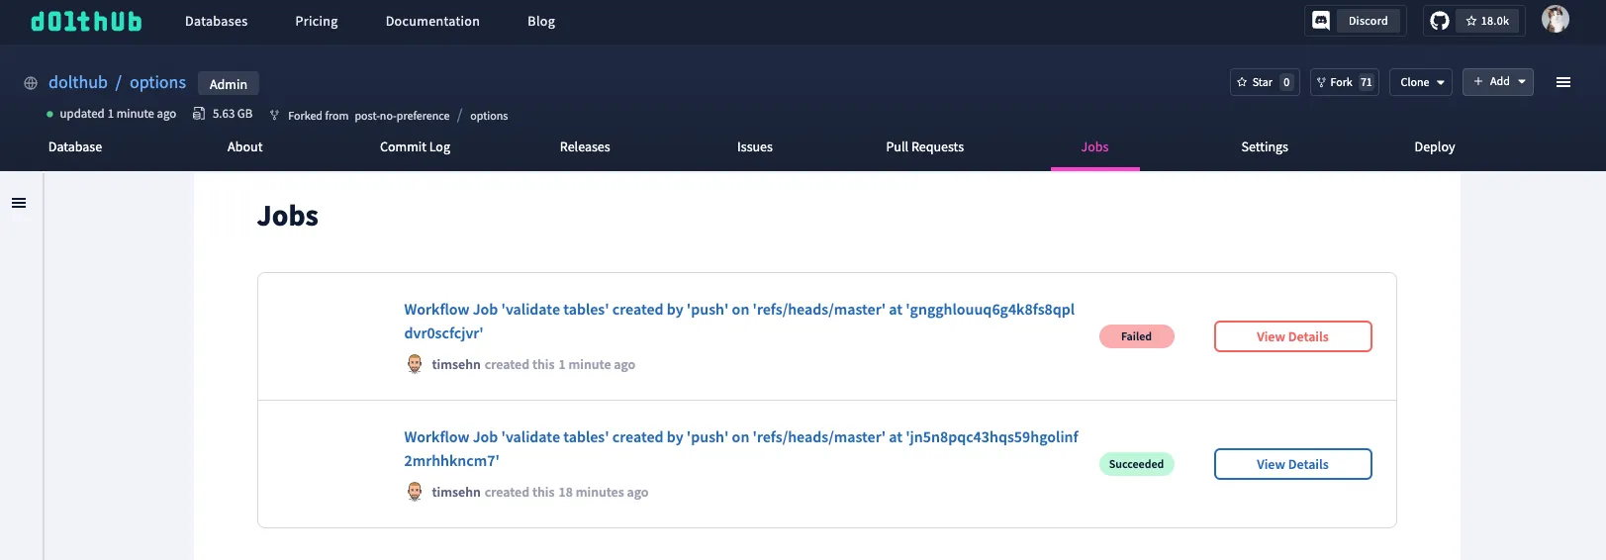Expand the Clone dropdown
Screen dimensions: 1606x560
pyautogui.click(x=1421, y=82)
